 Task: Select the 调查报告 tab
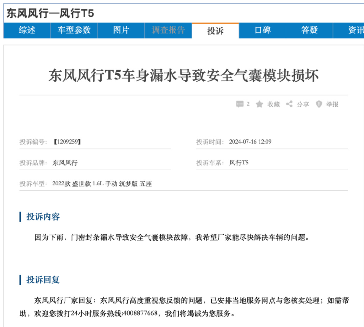pos(168,31)
